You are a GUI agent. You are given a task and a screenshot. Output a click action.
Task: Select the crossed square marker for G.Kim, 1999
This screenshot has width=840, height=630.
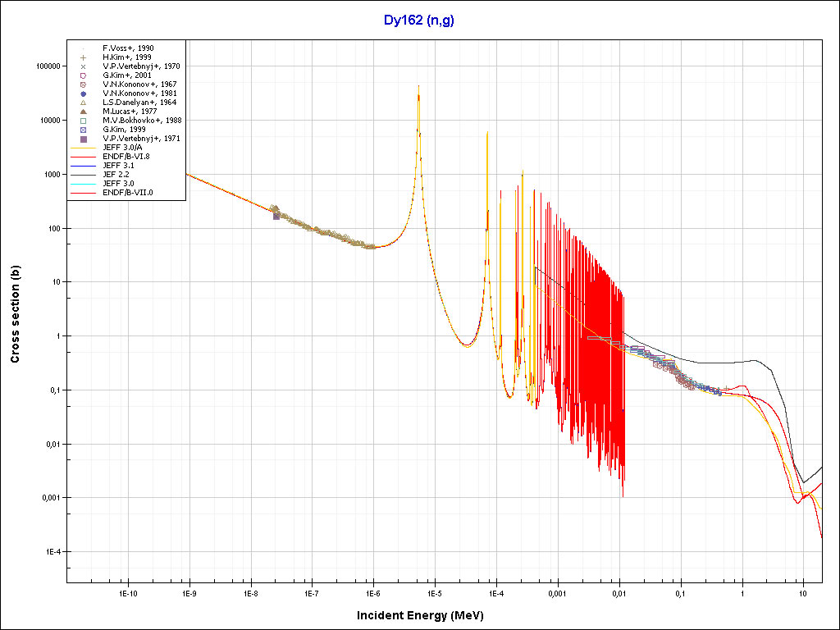pyautogui.click(x=84, y=130)
